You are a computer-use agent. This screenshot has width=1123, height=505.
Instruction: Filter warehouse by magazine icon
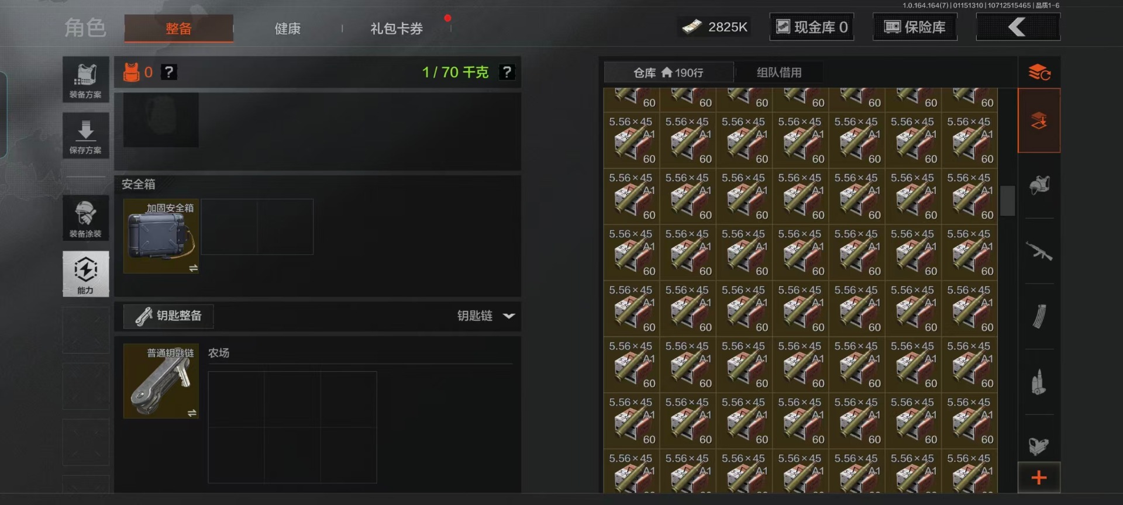1039,316
